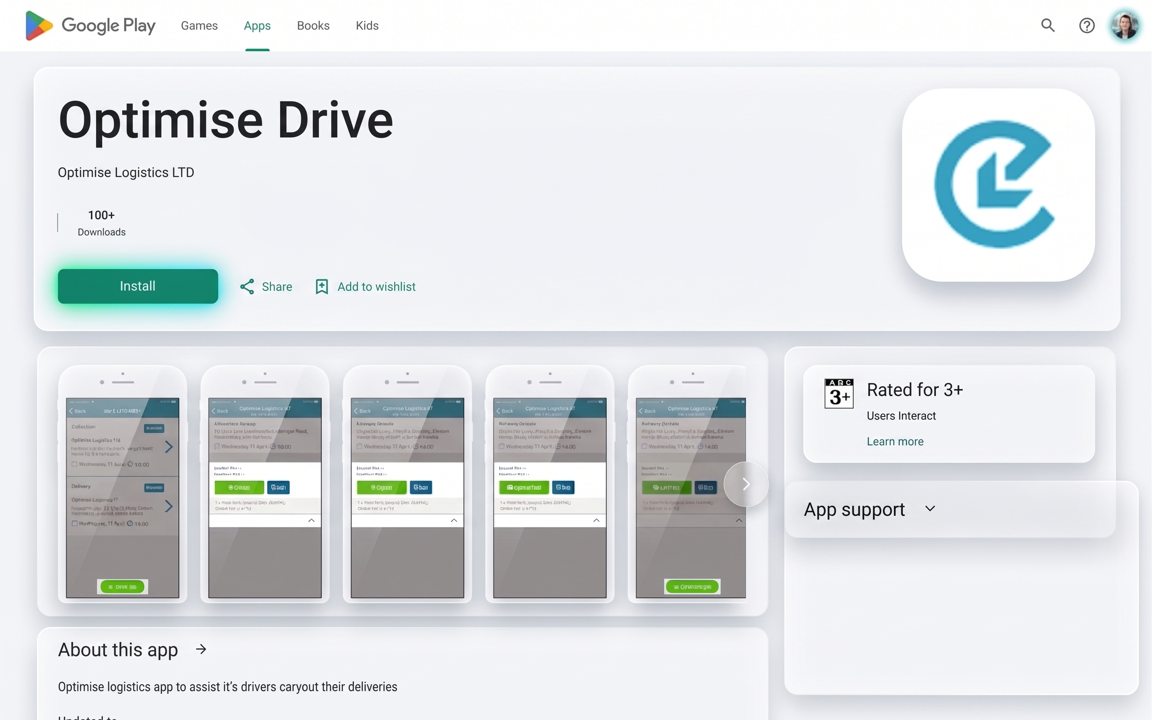The width and height of the screenshot is (1152, 720).
Task: Go to the Books tab
Action: point(313,25)
